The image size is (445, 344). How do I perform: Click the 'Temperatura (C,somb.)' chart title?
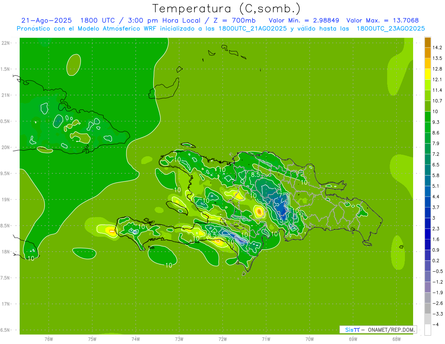226,8
